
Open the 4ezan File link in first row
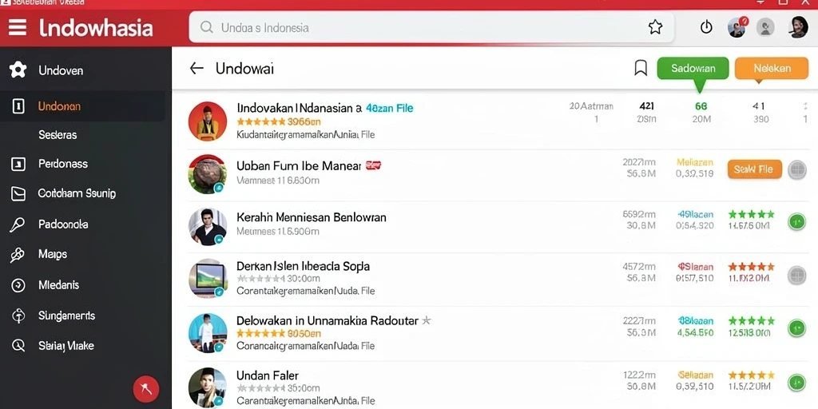coord(389,109)
